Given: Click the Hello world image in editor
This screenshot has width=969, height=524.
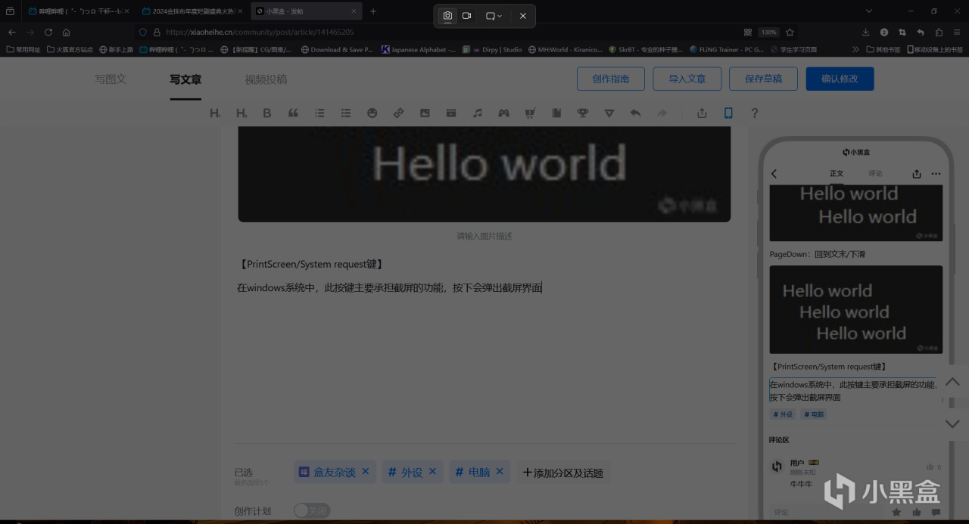Looking at the screenshot, I should (x=484, y=175).
